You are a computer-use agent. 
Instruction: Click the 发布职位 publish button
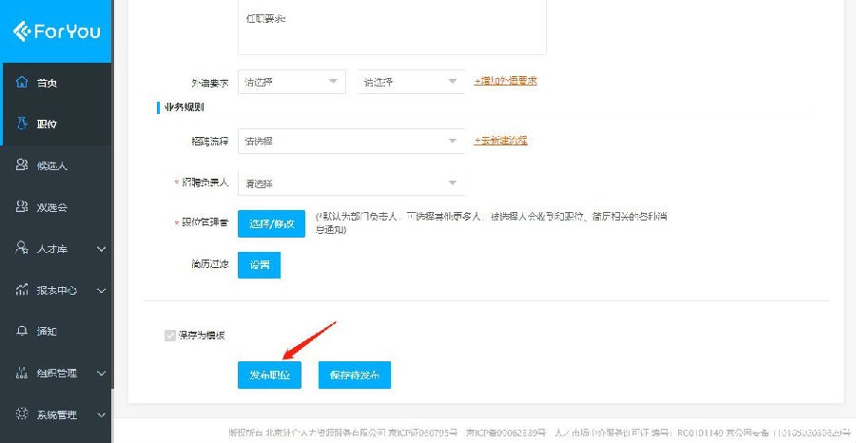pyautogui.click(x=269, y=375)
